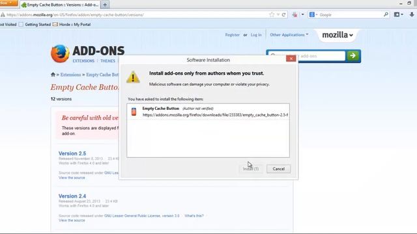Bookmark the page with the star icon
The image size is (417, 234).
272,15
